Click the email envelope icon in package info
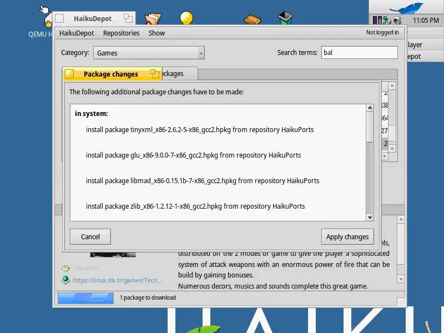The image size is (444, 333). click(x=65, y=268)
